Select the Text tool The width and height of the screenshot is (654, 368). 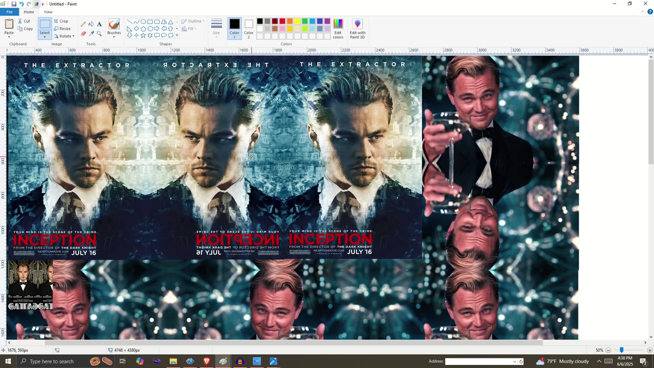(99, 24)
